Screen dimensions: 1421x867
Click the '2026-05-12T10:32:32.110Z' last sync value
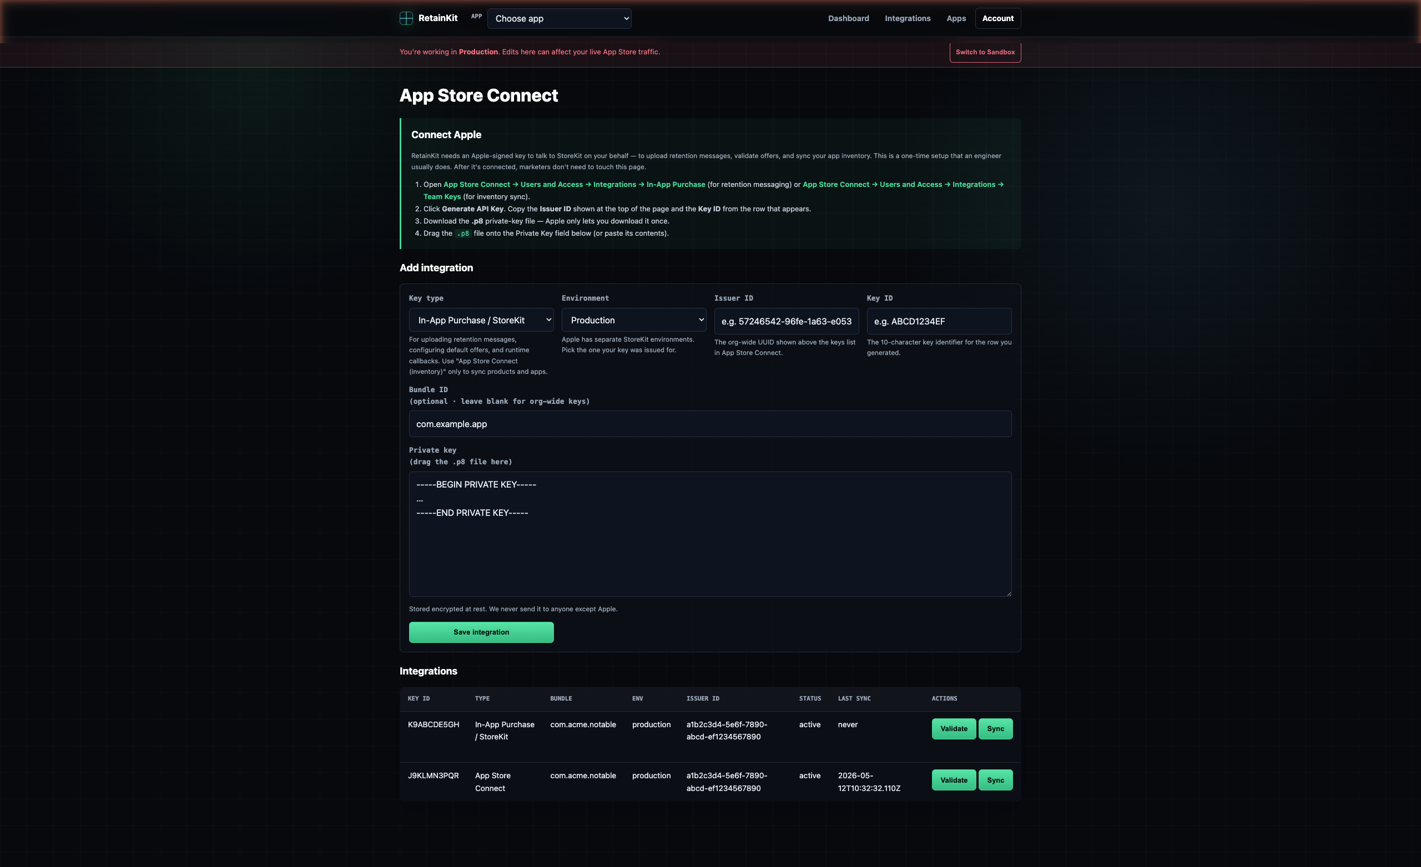pos(869,782)
